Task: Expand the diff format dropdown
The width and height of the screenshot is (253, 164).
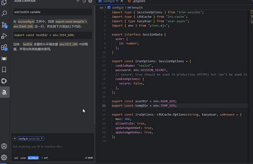Action: coord(44,158)
